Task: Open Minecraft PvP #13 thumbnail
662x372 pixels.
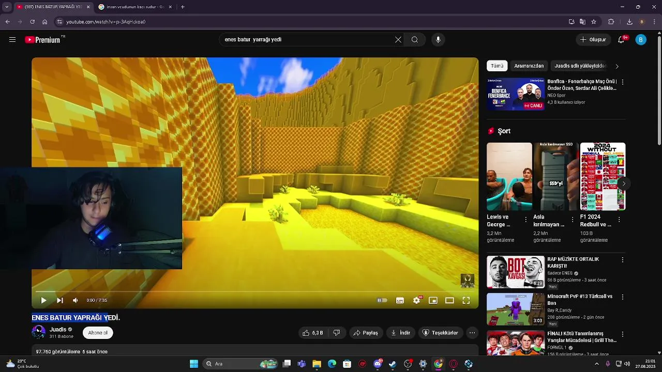Action: click(516, 309)
